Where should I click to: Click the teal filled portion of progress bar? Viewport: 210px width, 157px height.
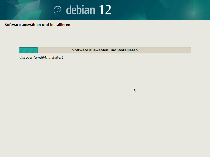28,50
